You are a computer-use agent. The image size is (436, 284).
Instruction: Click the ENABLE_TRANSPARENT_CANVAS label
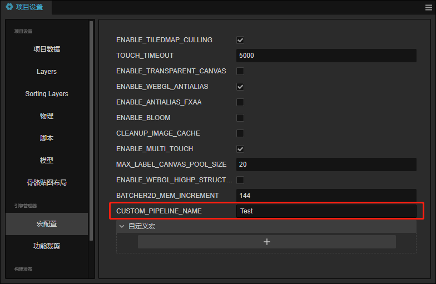(171, 71)
